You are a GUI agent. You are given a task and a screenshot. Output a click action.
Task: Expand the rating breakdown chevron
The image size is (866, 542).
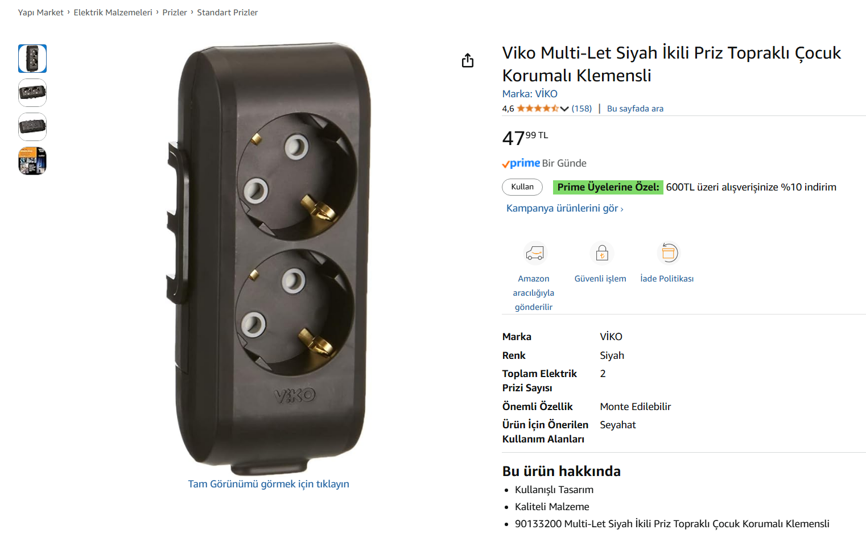coord(564,109)
